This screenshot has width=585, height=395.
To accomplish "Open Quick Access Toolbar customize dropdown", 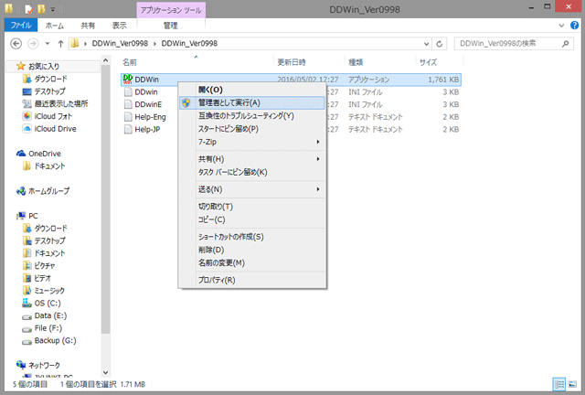I will coord(53,8).
